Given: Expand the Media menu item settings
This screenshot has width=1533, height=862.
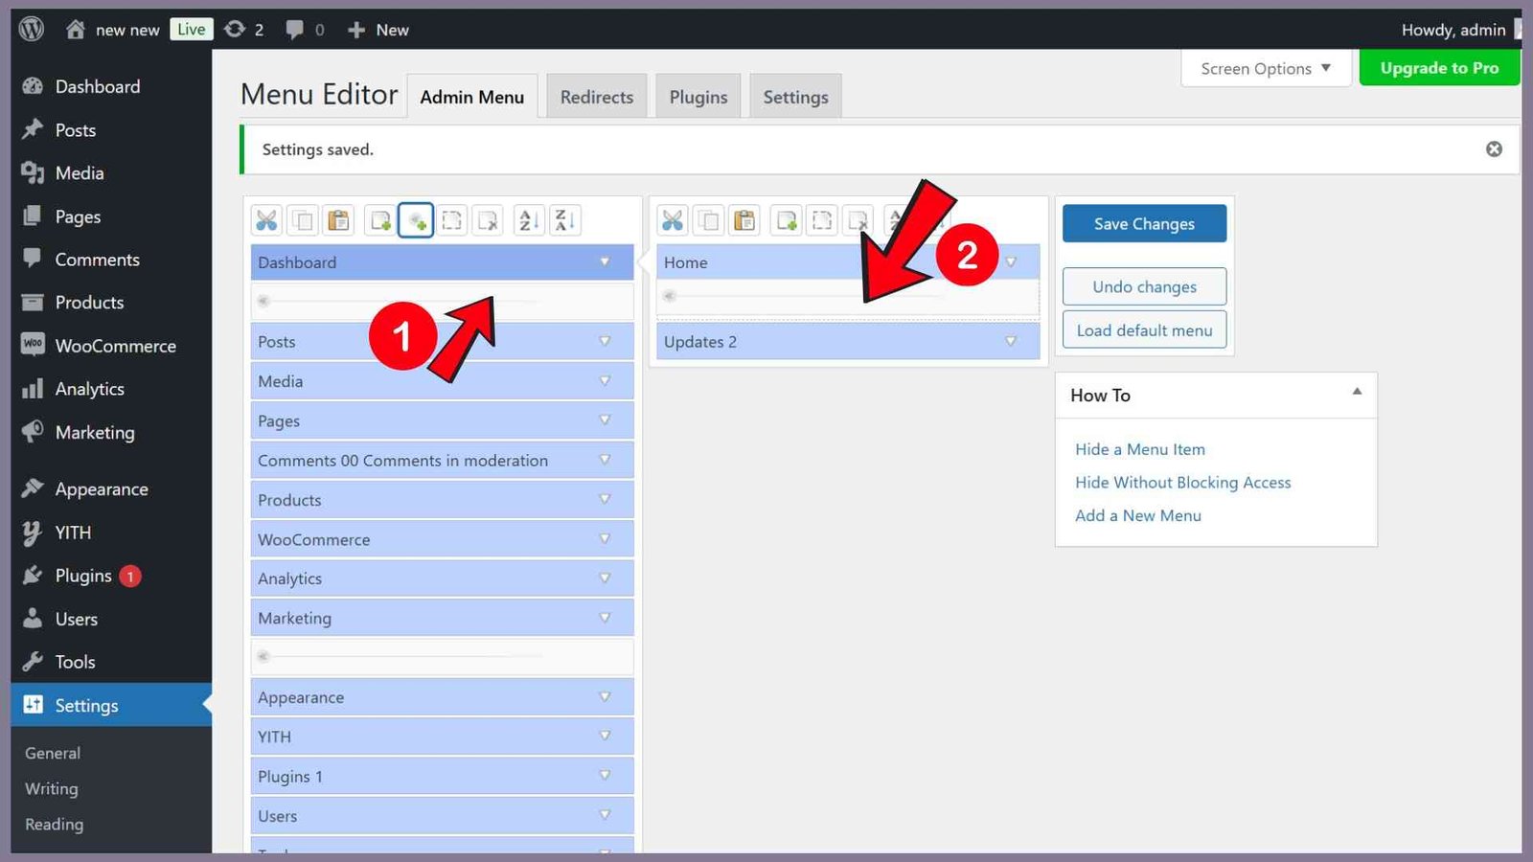Looking at the screenshot, I should (605, 380).
